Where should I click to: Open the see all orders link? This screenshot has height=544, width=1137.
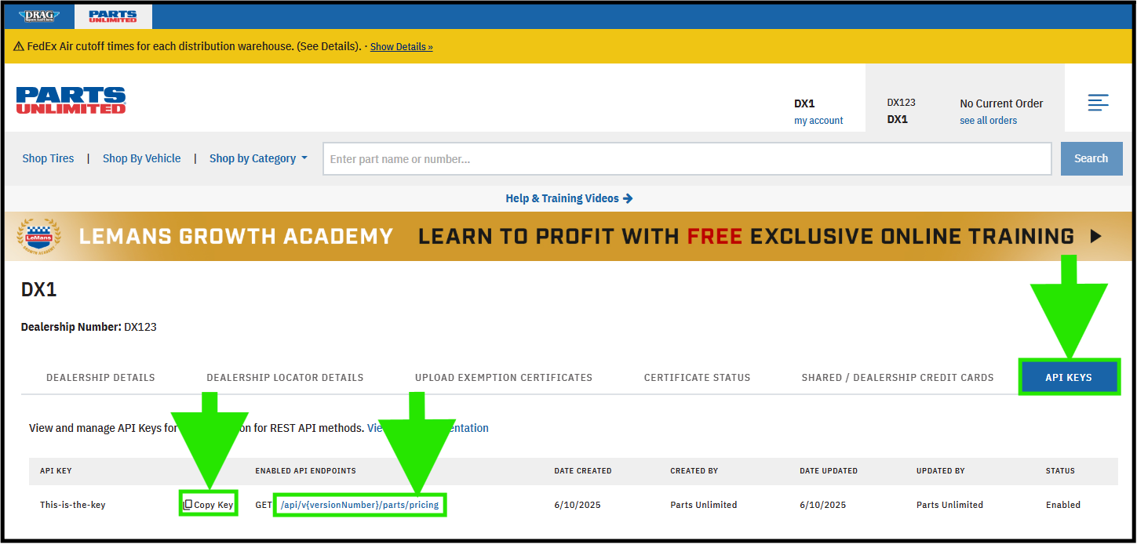click(x=988, y=121)
